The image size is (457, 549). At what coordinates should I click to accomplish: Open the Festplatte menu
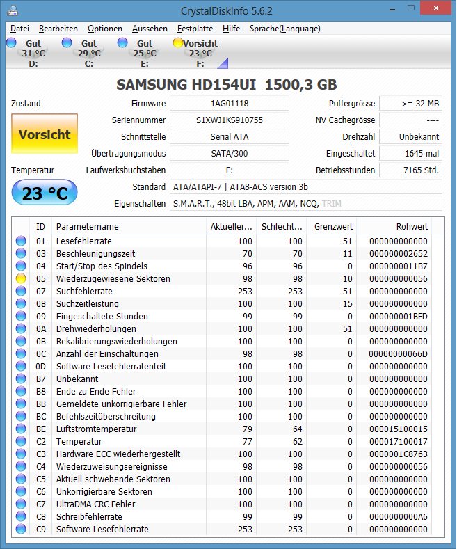[x=195, y=29]
